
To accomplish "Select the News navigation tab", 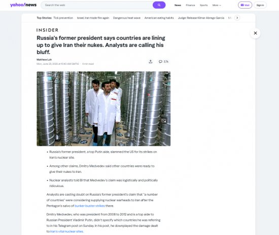I will (x=178, y=5).
